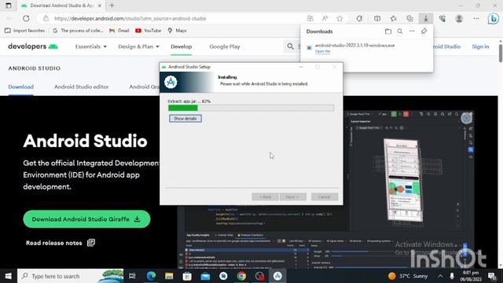Click Android Studio setup taskbar icon

click(x=277, y=276)
